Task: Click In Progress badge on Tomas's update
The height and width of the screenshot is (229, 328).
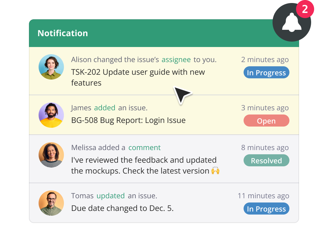Action: [266, 209]
